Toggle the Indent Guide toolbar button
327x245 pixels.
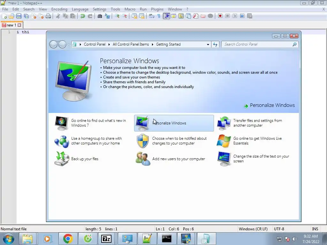click(x=166, y=16)
